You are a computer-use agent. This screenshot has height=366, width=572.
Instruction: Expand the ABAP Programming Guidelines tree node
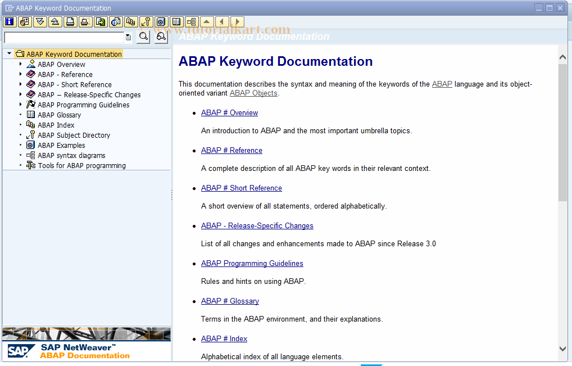pyautogui.click(x=20, y=105)
